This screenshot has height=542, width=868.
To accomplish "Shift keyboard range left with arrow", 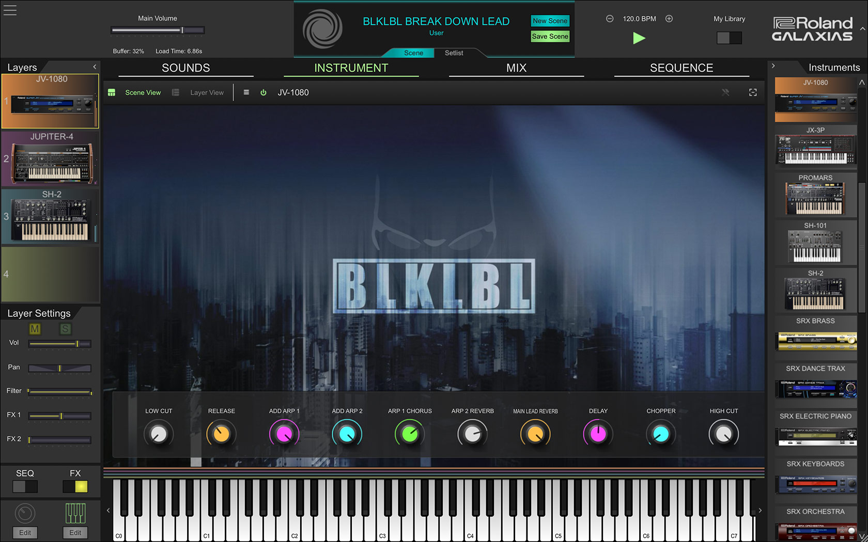I will point(108,511).
